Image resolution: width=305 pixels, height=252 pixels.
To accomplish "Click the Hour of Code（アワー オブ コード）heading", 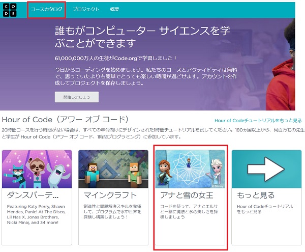I will [65, 120].
